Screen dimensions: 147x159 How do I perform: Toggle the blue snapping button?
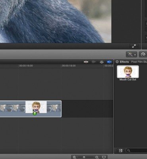coord(109,62)
